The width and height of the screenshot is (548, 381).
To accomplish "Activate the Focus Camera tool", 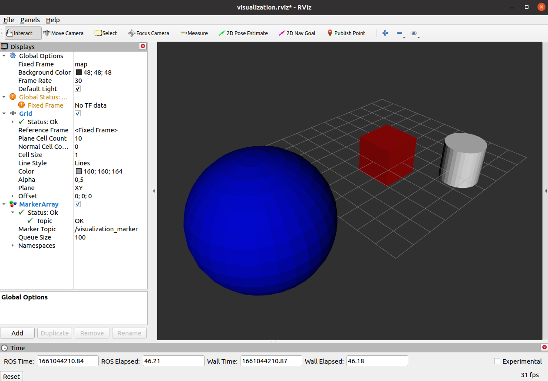I will [x=148, y=33].
